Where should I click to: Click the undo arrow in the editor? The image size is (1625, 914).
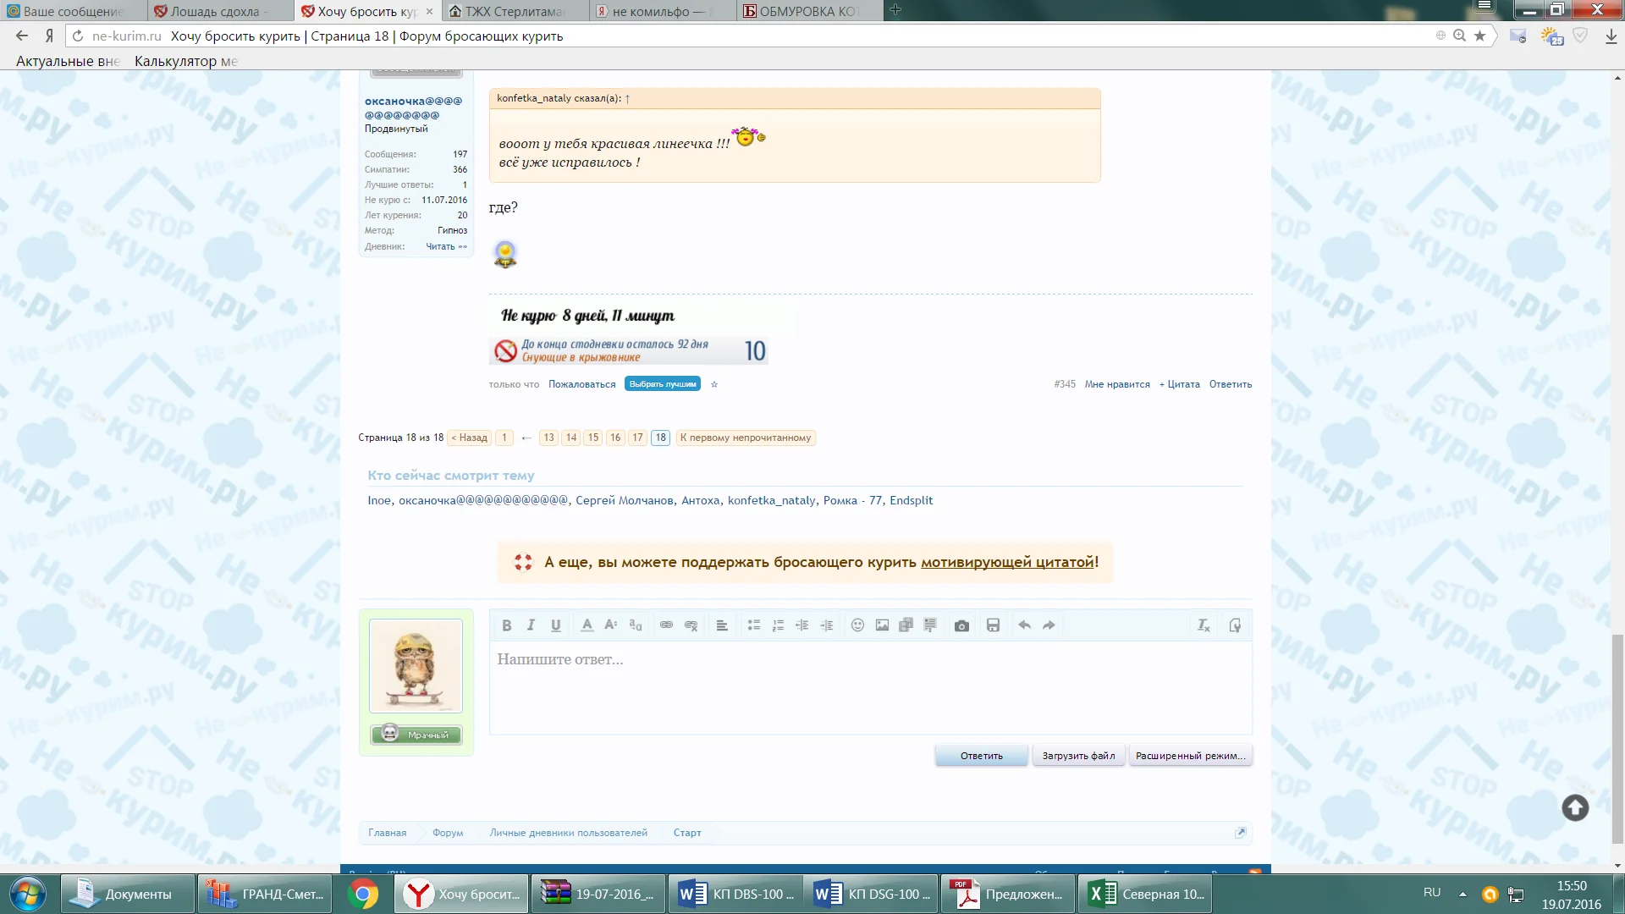point(1024,625)
